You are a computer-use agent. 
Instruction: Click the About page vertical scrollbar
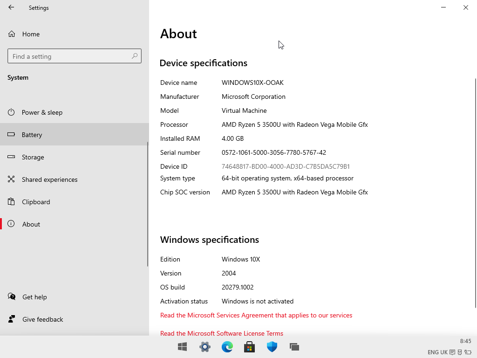[476, 193]
